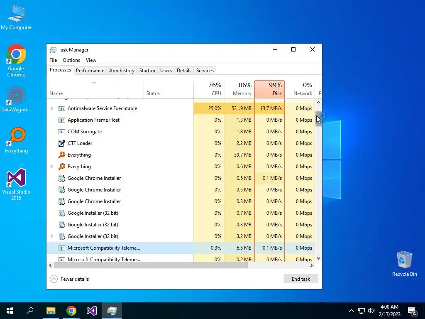
Task: Click the horizontal scrollbar thumb
Action: pos(151,265)
